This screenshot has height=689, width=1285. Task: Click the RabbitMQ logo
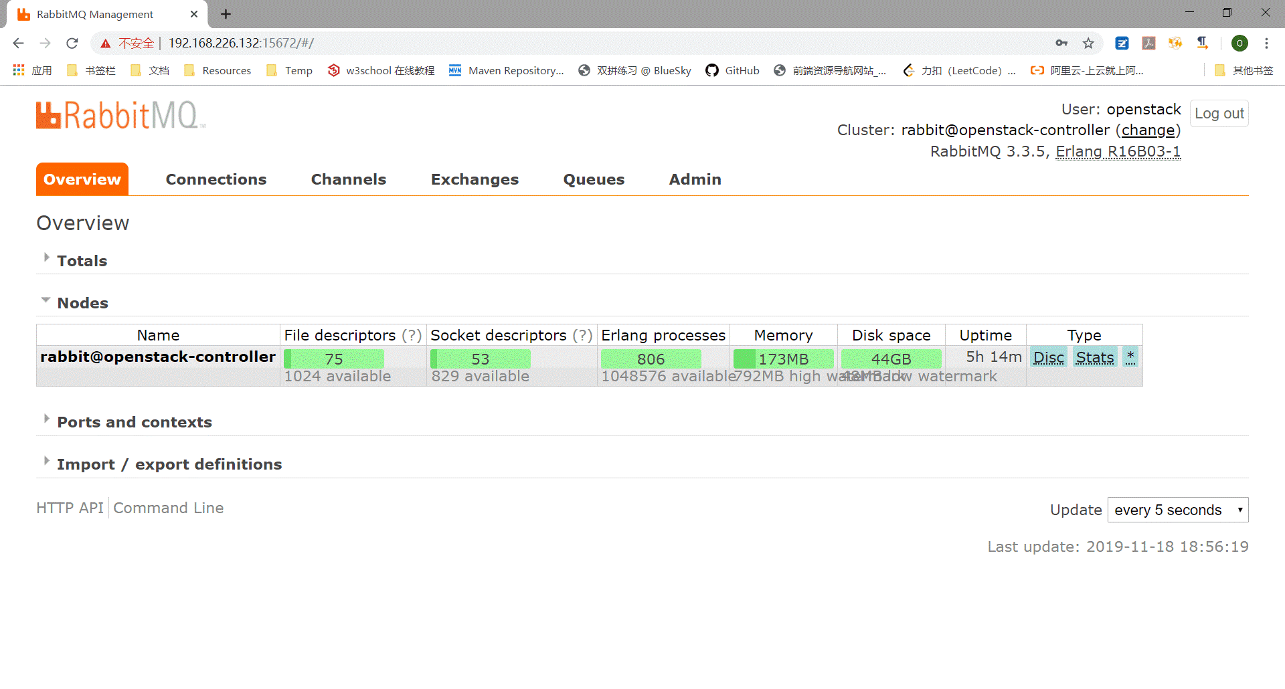tap(120, 115)
